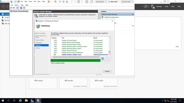The width and height of the screenshot is (184, 103).
Task: Click the taskbar search icon
Action: coord(8,100)
